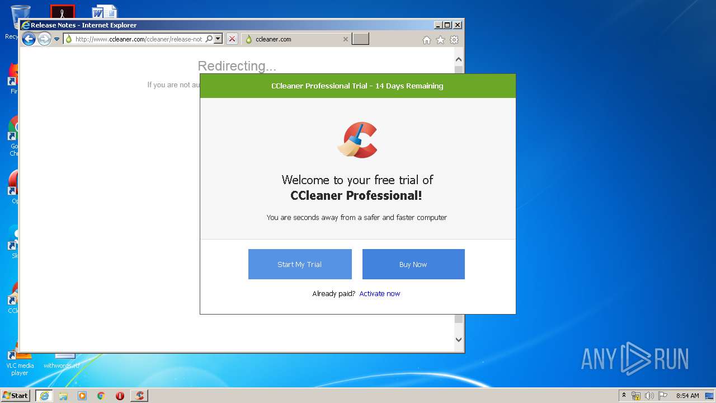
Task: Open the Activate now link
Action: point(380,293)
